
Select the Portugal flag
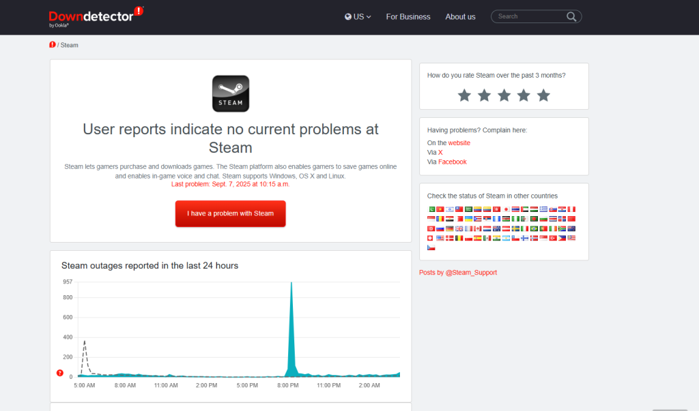pyautogui.click(x=543, y=228)
